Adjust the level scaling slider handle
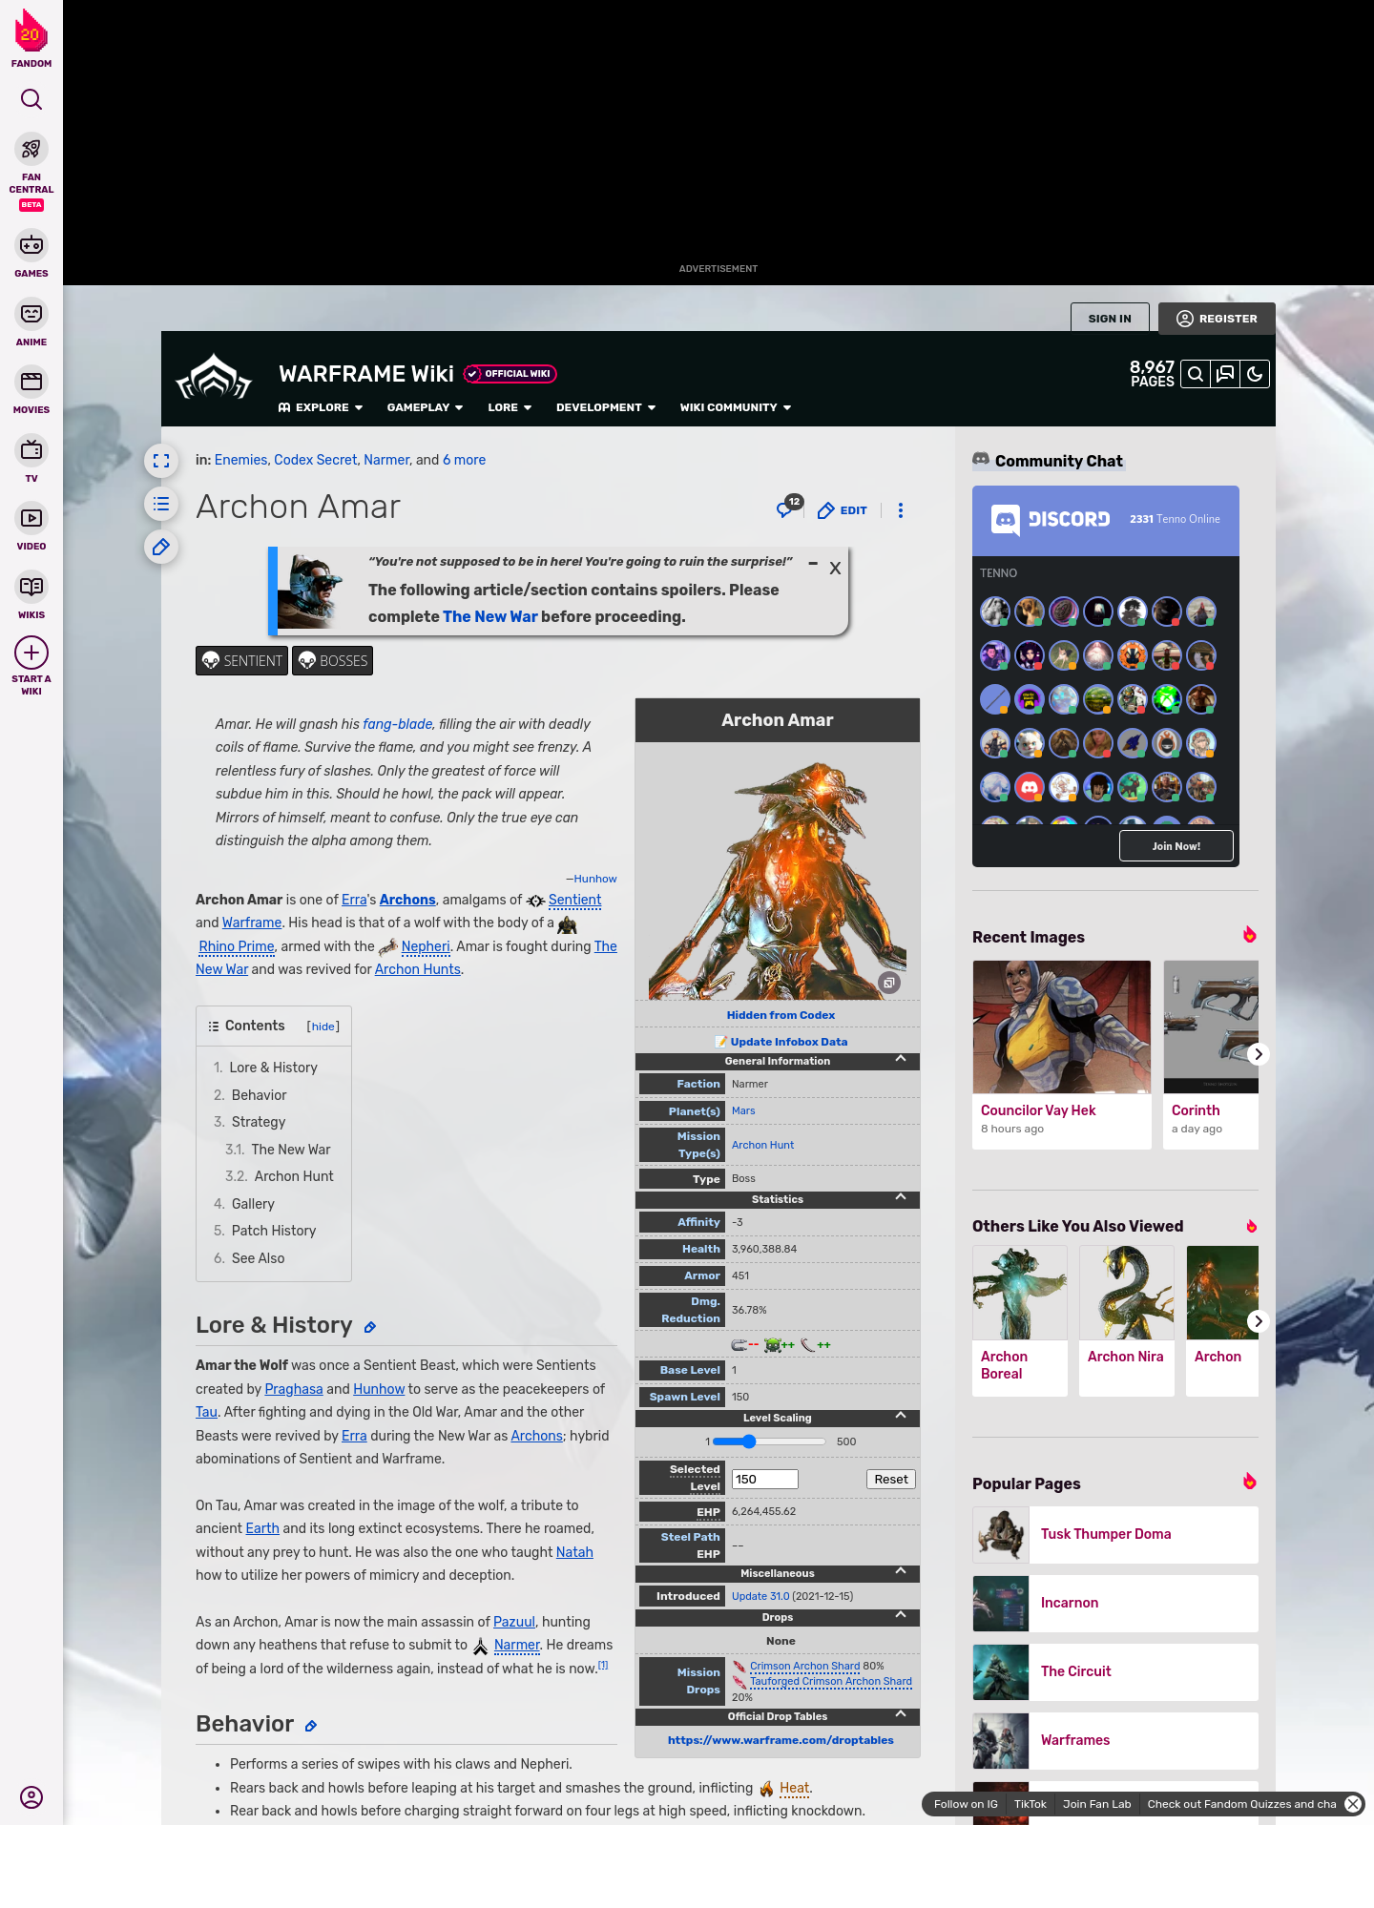The image size is (1374, 1908). [x=749, y=1441]
